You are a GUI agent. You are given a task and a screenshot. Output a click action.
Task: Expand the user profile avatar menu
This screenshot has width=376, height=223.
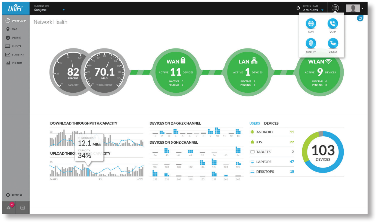tap(355, 8)
